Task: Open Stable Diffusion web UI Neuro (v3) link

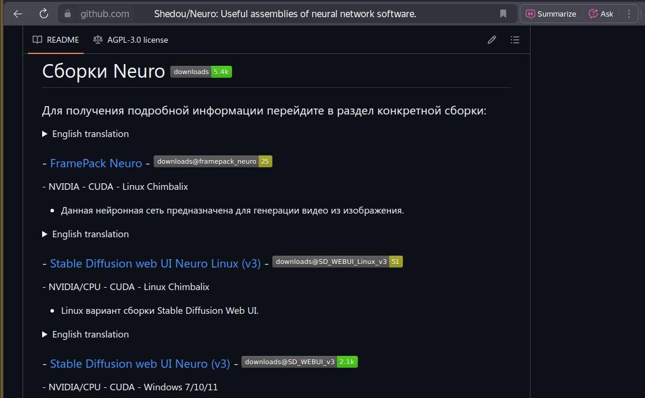Action: click(140, 364)
